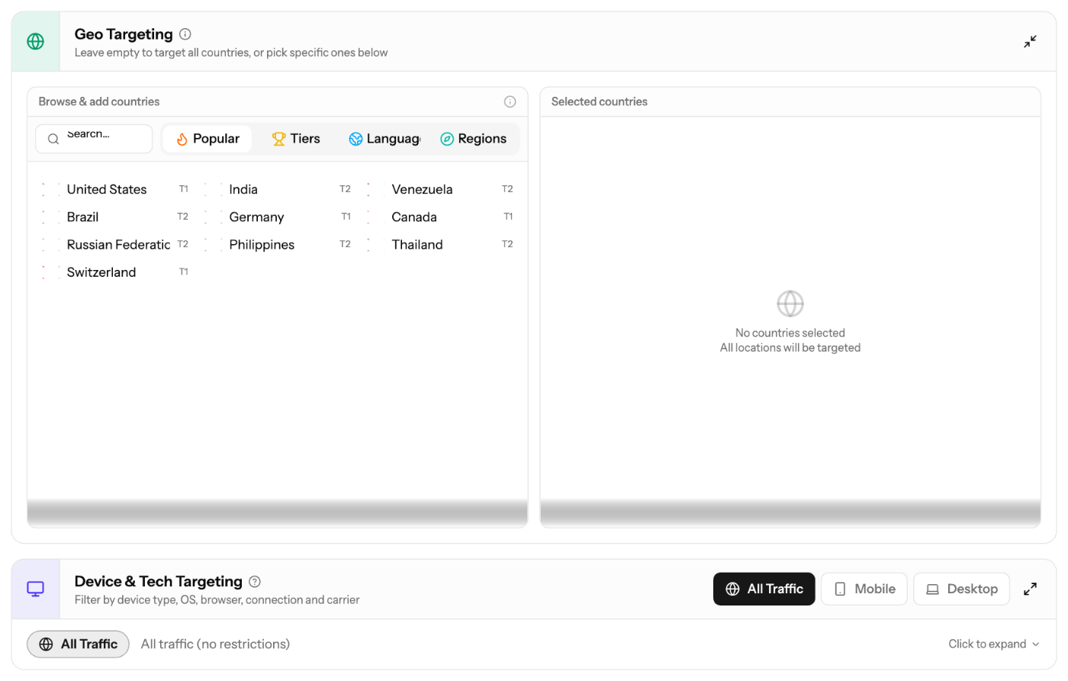
Task: Add Thailand to targeted countries
Action: 440,245
